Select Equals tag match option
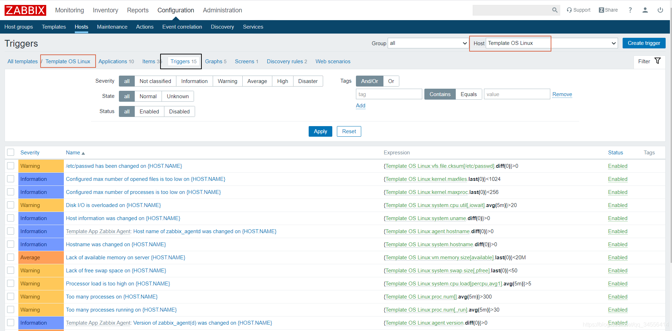This screenshot has height=331, width=672. tap(469, 94)
